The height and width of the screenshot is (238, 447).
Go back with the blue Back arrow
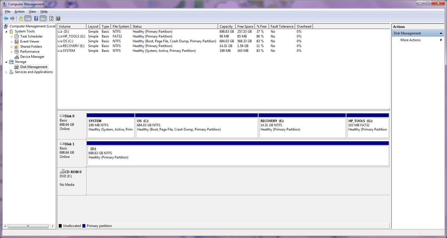(6, 18)
